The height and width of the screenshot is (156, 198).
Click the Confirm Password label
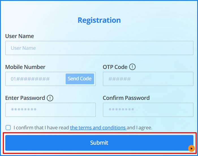pyautogui.click(x=126, y=98)
